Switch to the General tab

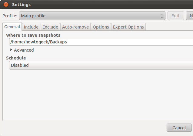12,27
